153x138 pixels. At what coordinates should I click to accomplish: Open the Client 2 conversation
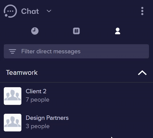tap(76, 96)
